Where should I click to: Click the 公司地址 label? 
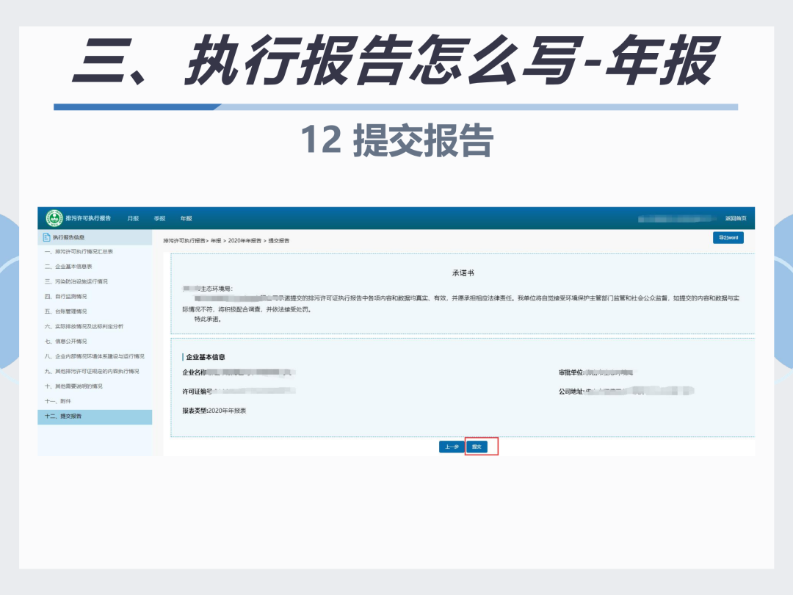point(571,392)
